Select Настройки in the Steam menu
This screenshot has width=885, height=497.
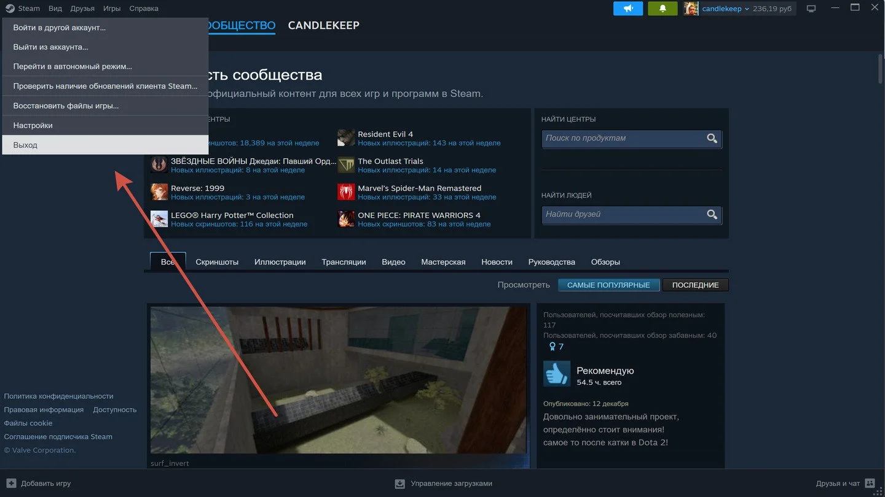coord(105,125)
